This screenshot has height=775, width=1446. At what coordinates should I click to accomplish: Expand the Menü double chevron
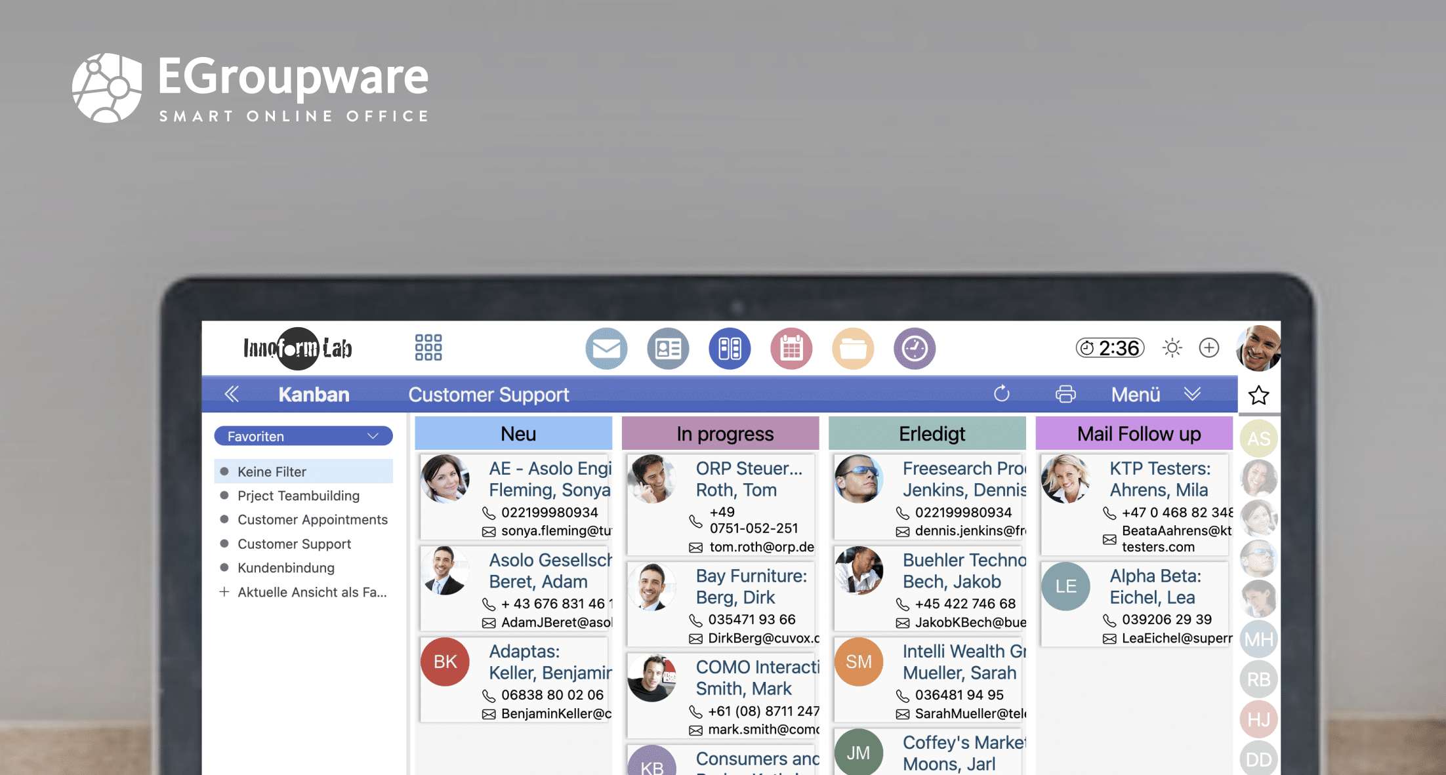1192,394
